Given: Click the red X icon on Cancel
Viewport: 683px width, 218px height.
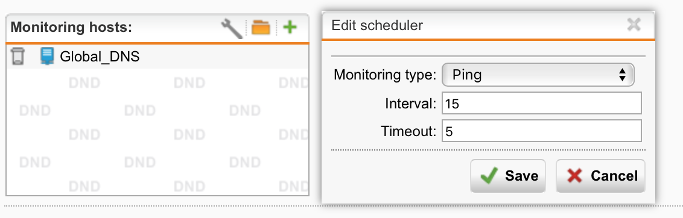Looking at the screenshot, I should (575, 176).
